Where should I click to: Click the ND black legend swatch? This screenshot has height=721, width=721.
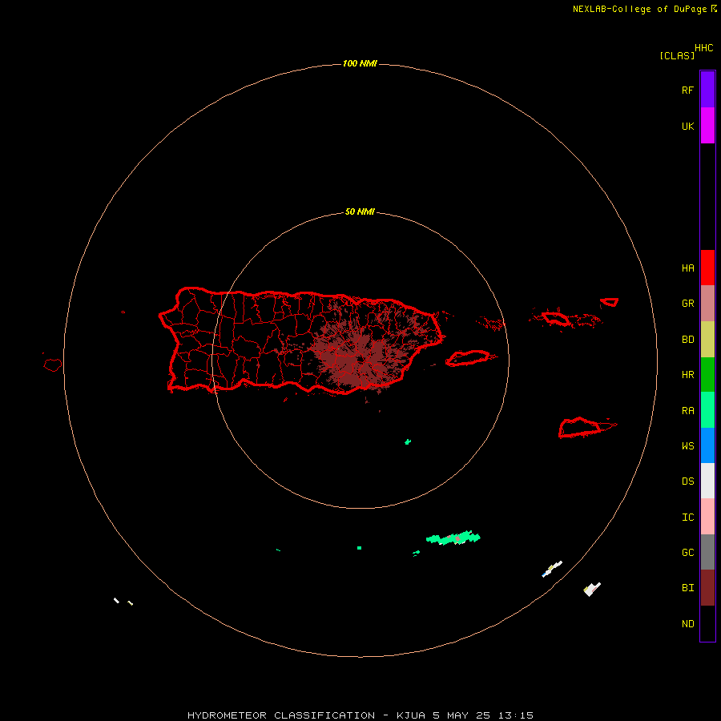(x=707, y=623)
